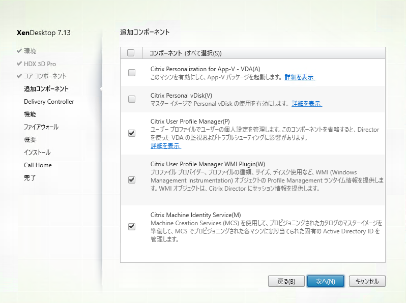Uncheck User Profile Manager WMI Plugin
The width and height of the screenshot is (406, 303).
click(132, 180)
